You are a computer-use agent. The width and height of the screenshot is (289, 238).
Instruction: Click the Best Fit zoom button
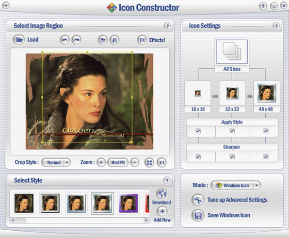pos(118,163)
